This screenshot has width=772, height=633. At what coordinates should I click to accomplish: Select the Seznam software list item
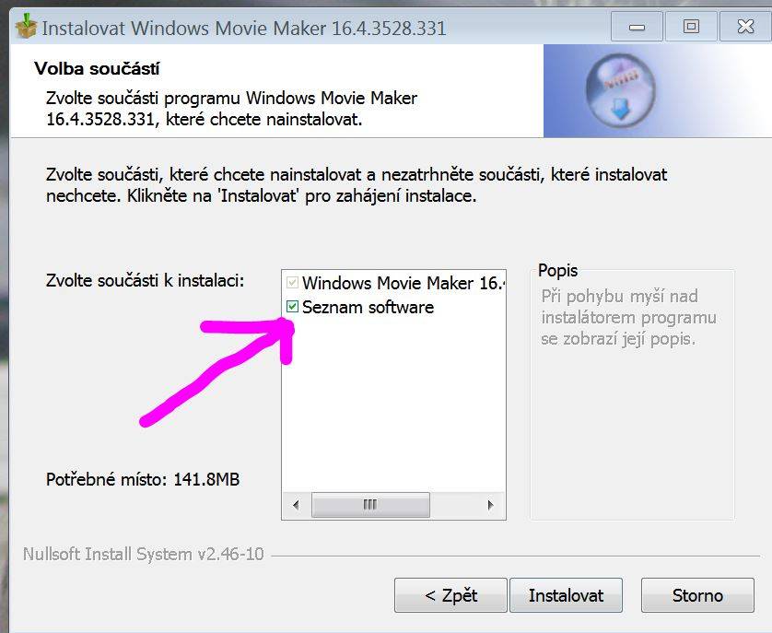click(x=368, y=307)
